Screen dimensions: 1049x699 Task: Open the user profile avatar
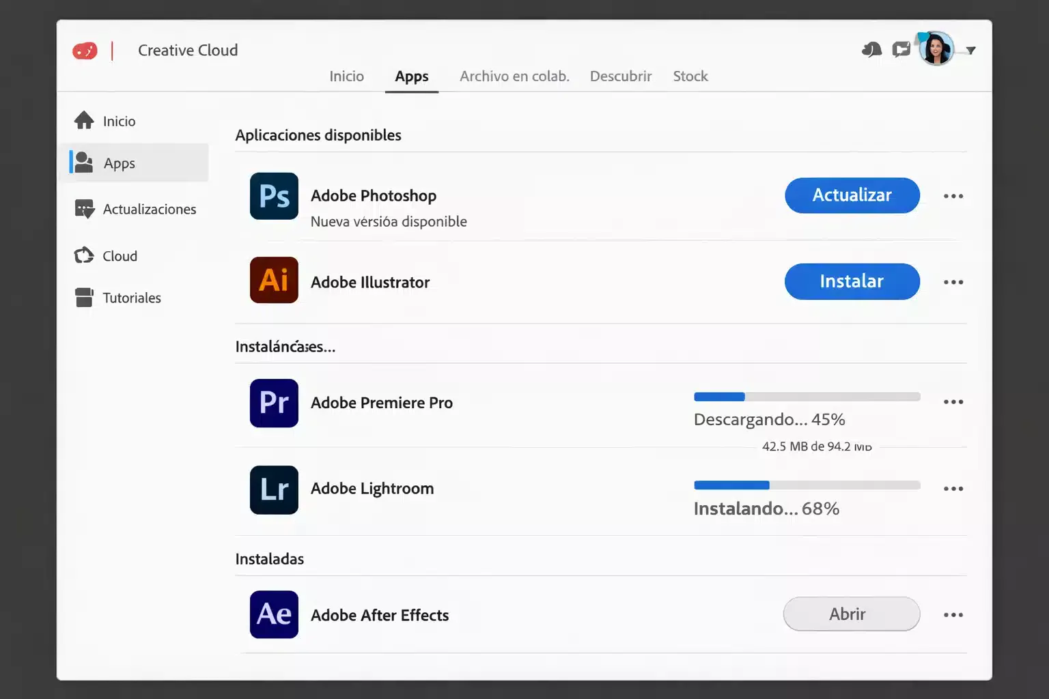935,48
